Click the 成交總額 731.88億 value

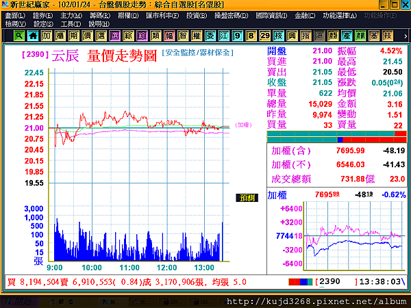(358, 179)
